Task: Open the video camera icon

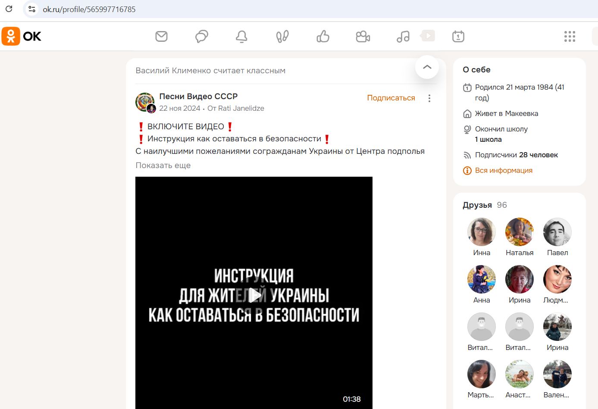Action: pyautogui.click(x=363, y=37)
